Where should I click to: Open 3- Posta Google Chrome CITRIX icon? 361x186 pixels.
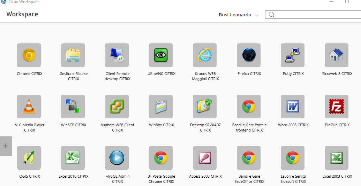(161, 158)
